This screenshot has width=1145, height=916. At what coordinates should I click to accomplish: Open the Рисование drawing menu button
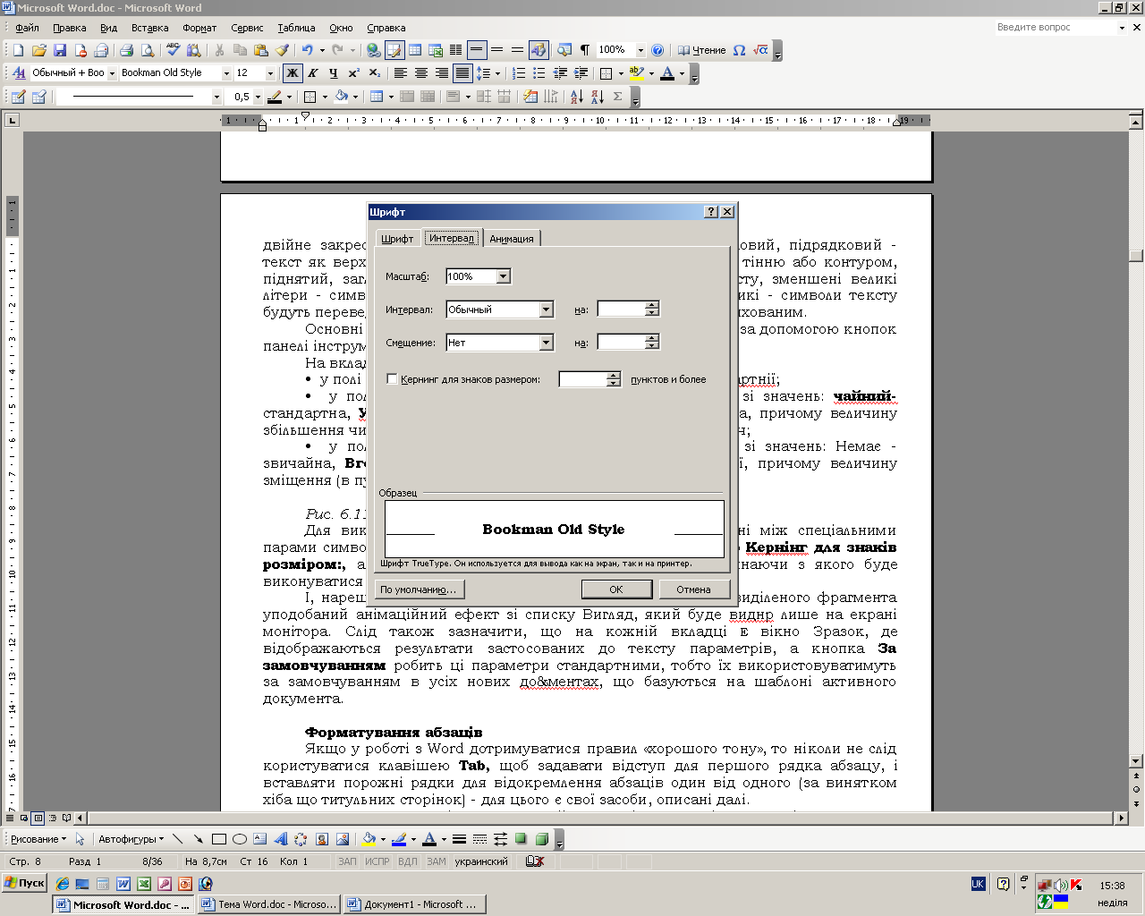[x=38, y=839]
